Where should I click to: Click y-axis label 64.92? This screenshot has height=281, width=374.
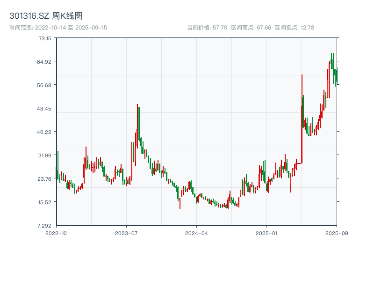(44, 62)
